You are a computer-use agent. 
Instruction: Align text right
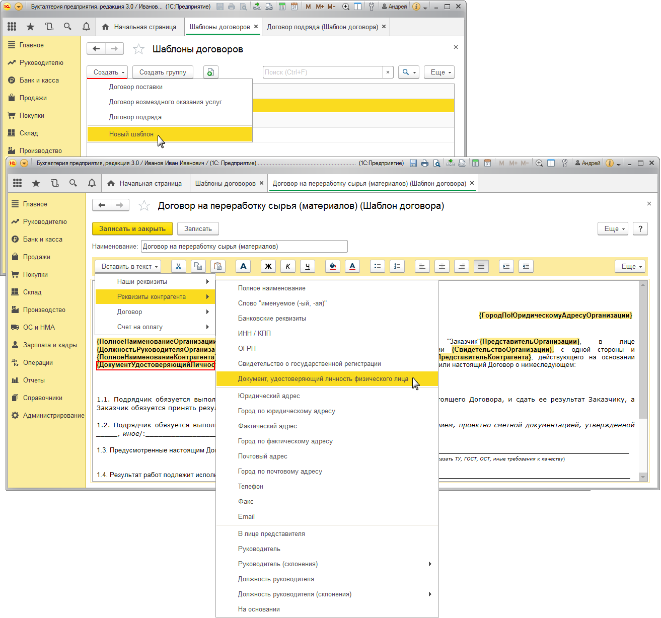tap(461, 266)
